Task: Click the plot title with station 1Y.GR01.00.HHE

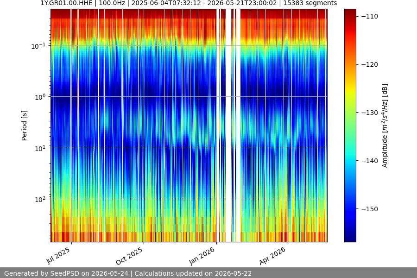Action: click(x=189, y=3)
